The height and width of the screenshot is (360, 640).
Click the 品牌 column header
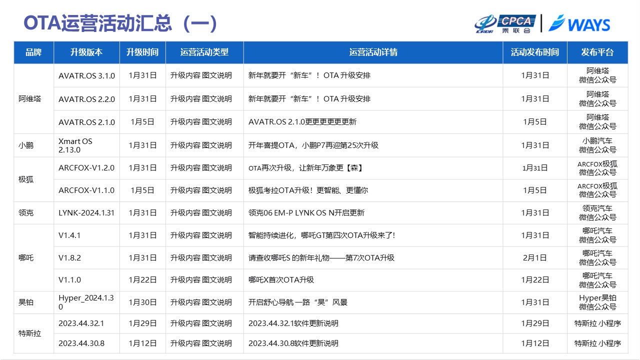33,52
